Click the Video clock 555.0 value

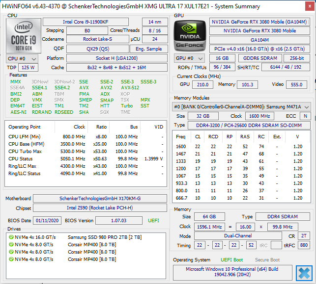pos(296,84)
